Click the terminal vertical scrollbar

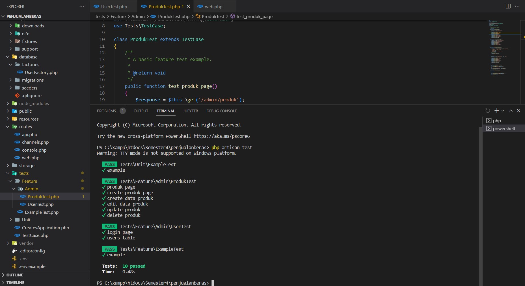click(x=480, y=206)
